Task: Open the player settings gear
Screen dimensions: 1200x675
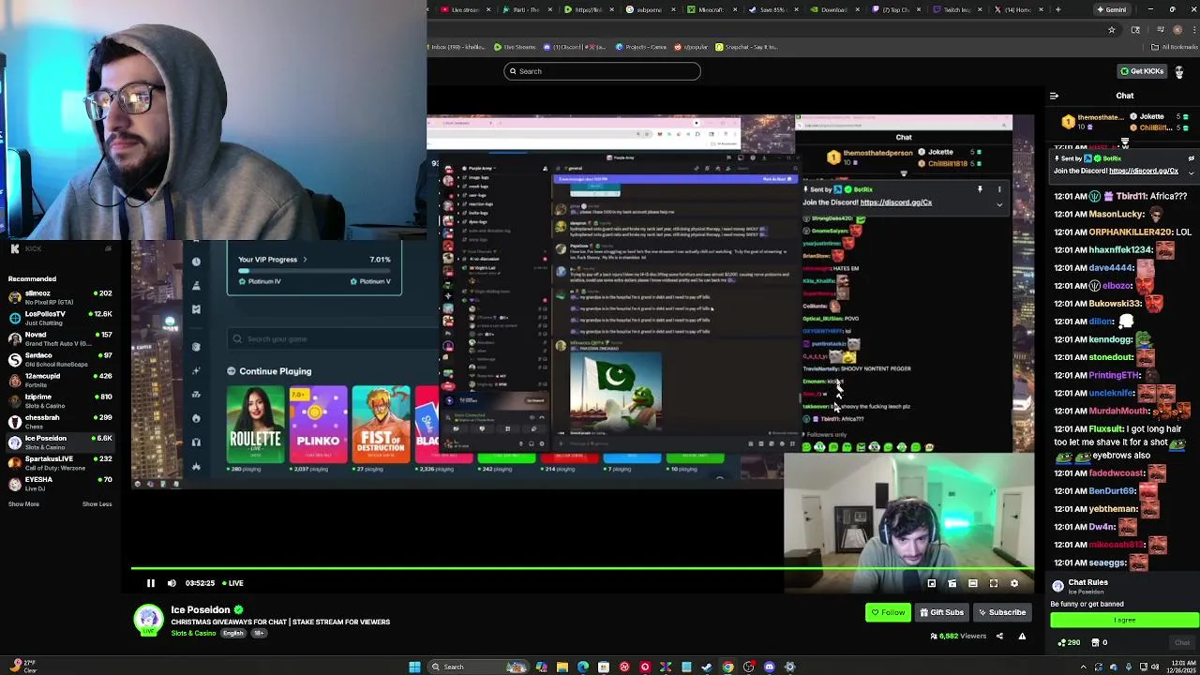Action: (1013, 583)
